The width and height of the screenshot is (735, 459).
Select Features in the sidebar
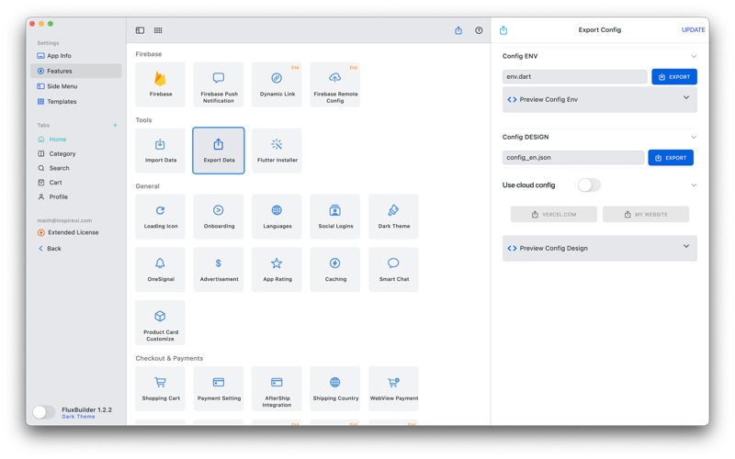tap(76, 71)
